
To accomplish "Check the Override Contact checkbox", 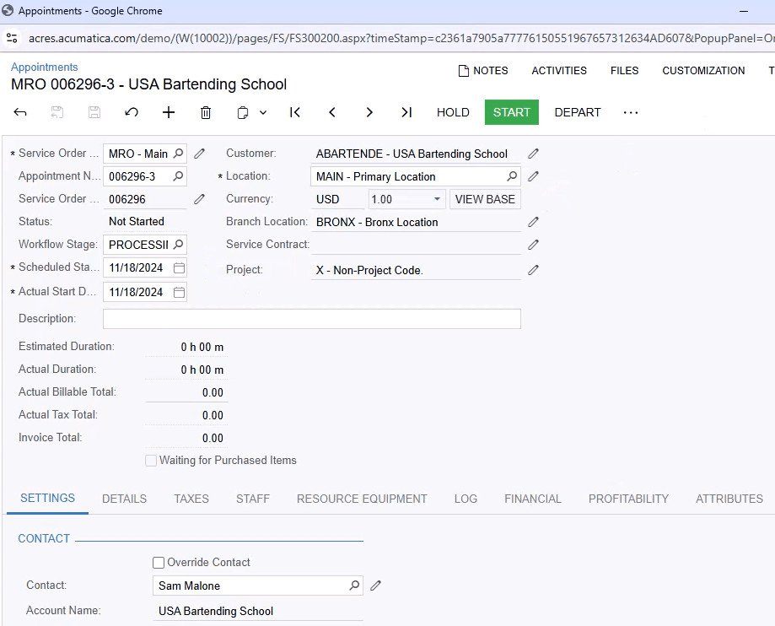I will pos(158,562).
